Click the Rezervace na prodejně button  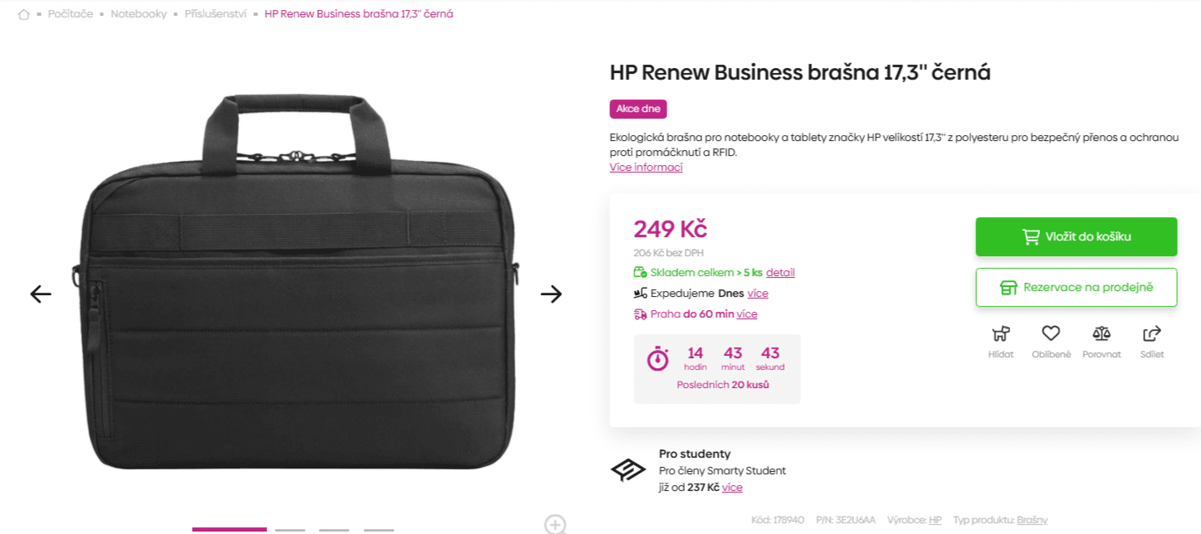click(1076, 287)
